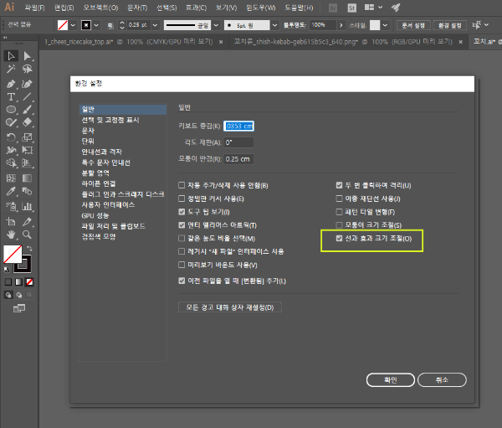Uncheck 두 번 클릭하여 격리 checkbox
This screenshot has height=428, width=502.
click(339, 185)
